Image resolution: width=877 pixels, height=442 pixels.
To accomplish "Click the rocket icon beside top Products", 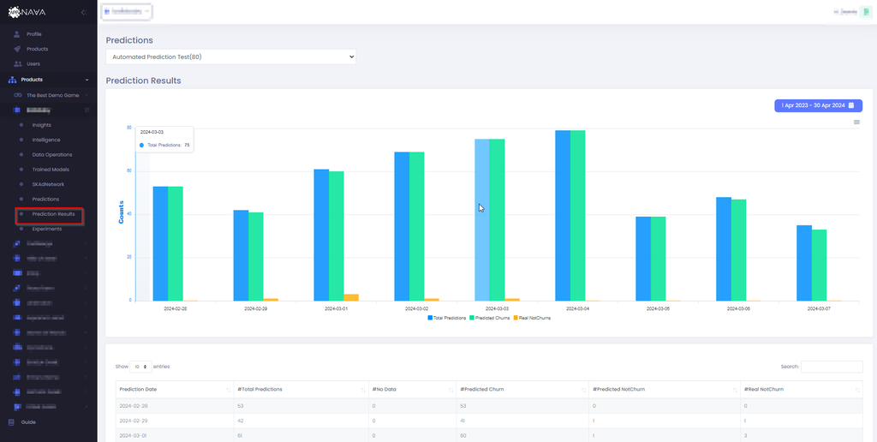I will pyautogui.click(x=17, y=49).
